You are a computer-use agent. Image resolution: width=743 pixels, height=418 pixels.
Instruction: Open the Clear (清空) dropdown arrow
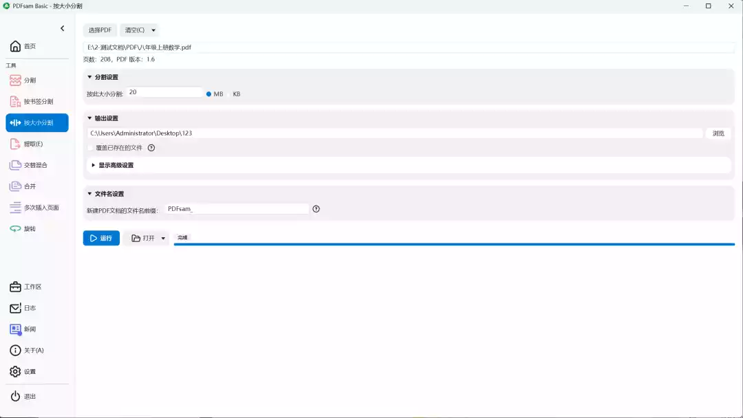click(x=153, y=30)
